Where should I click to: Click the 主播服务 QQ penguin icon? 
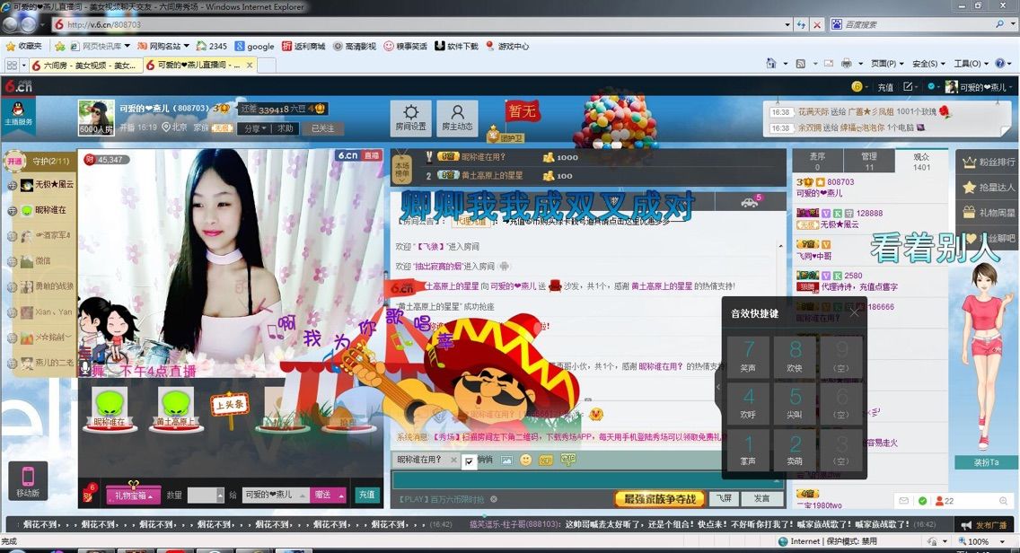tap(18, 114)
